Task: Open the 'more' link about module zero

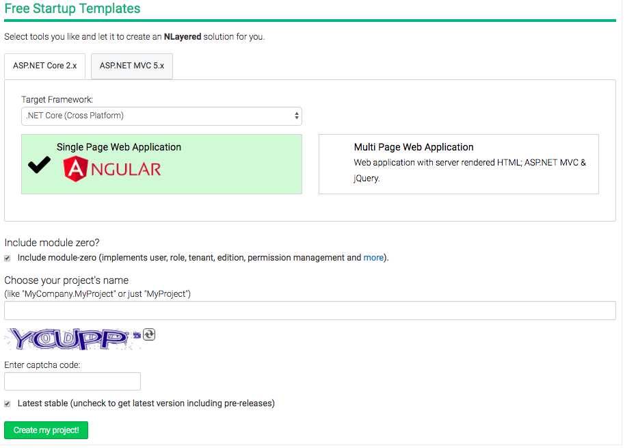Action: [373, 257]
